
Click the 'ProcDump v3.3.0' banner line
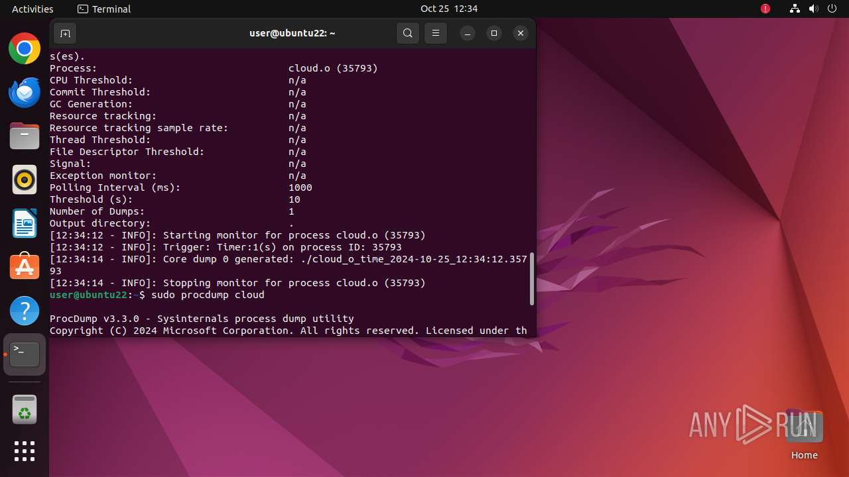[x=202, y=319]
